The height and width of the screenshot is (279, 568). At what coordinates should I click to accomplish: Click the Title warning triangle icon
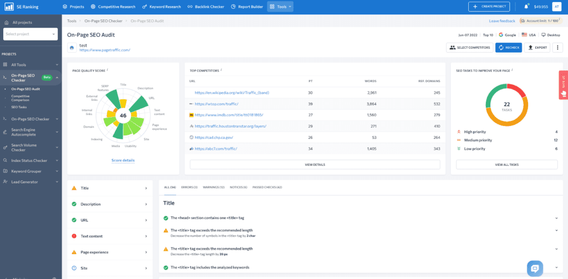74,189
